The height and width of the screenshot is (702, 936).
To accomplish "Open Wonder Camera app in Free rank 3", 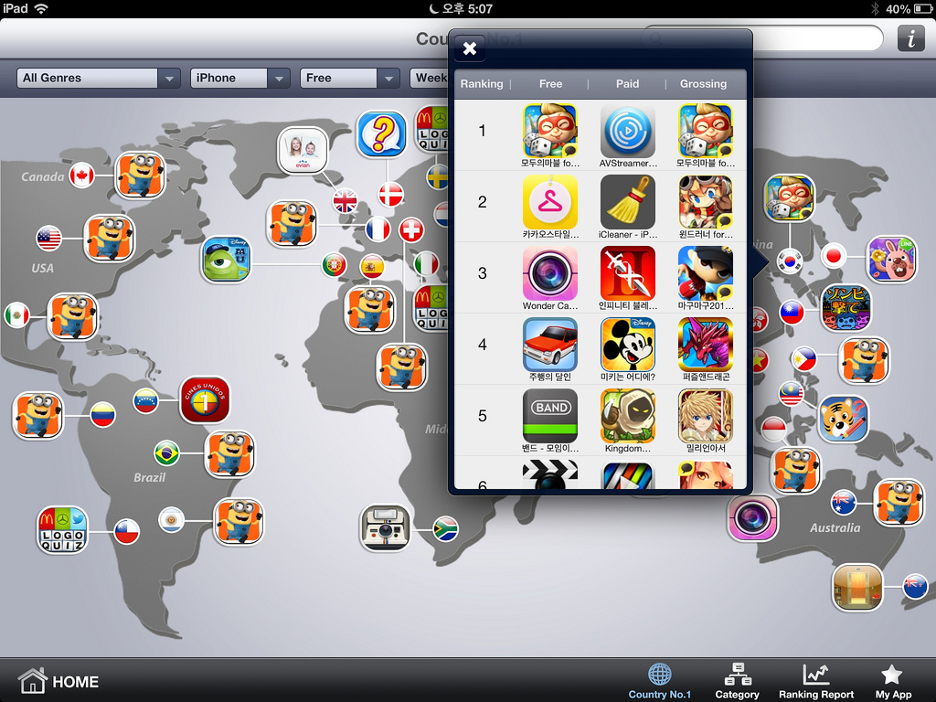I will coord(549,273).
